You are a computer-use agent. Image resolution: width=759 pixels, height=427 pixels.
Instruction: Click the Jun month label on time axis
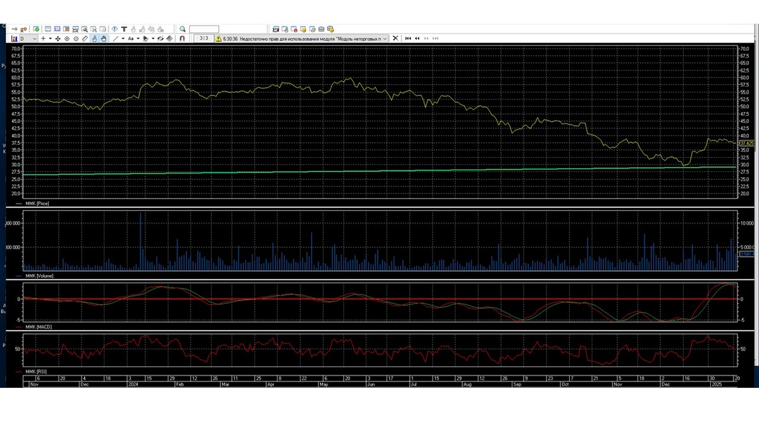[x=371, y=384]
